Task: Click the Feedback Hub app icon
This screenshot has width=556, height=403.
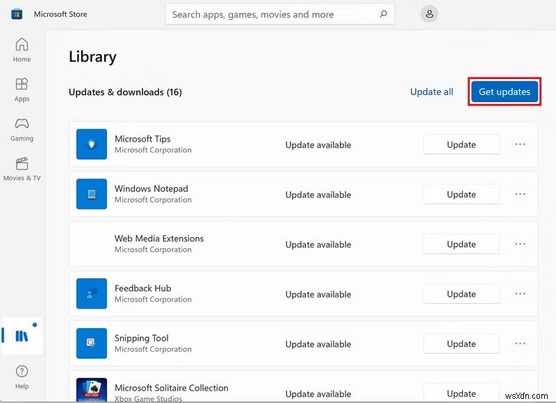Action: (91, 293)
